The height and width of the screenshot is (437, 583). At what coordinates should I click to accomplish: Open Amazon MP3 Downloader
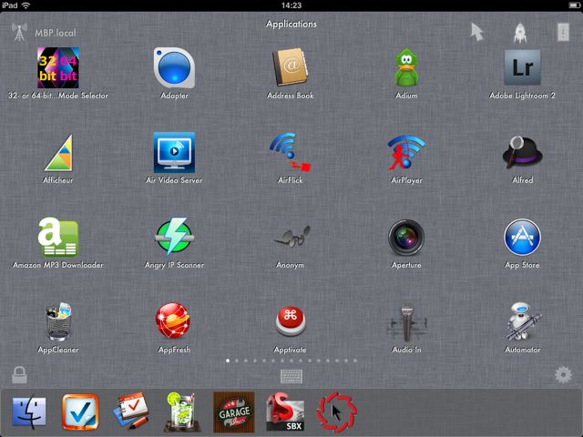click(58, 238)
